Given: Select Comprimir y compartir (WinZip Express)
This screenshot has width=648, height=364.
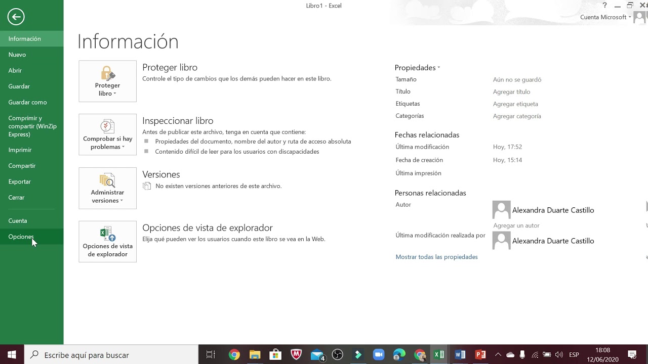Looking at the screenshot, I should coord(32,126).
